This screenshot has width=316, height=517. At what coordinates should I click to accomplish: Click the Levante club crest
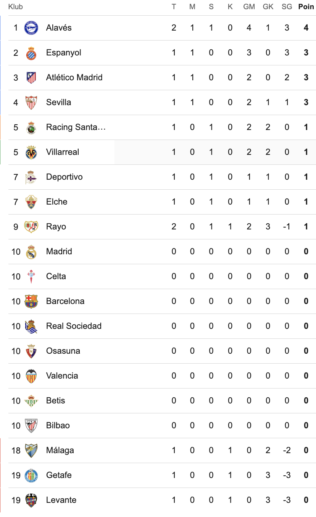tap(31, 500)
